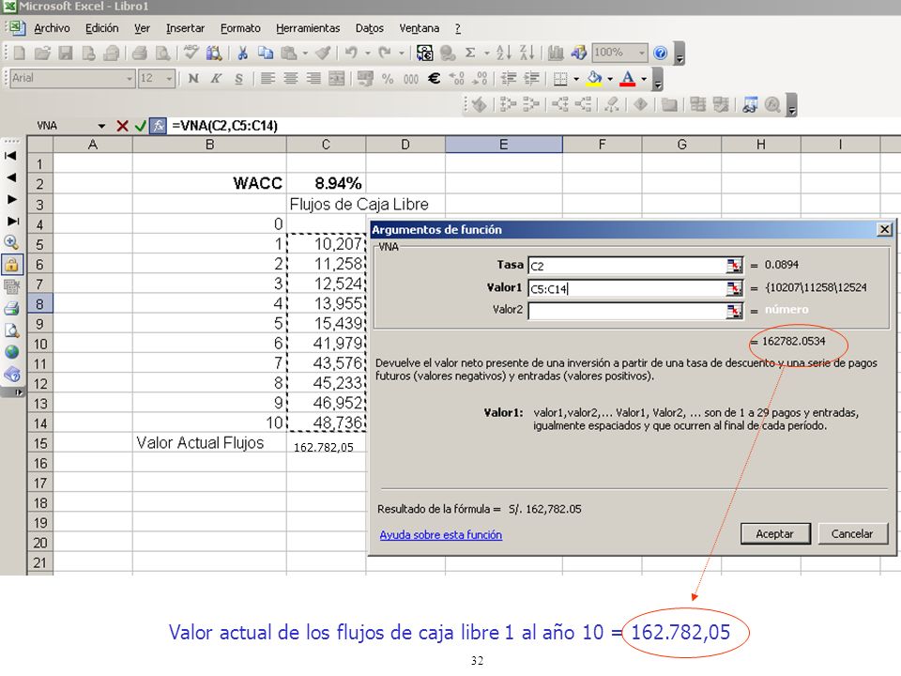Toggle the padlock icon in left sidebar

click(x=12, y=265)
